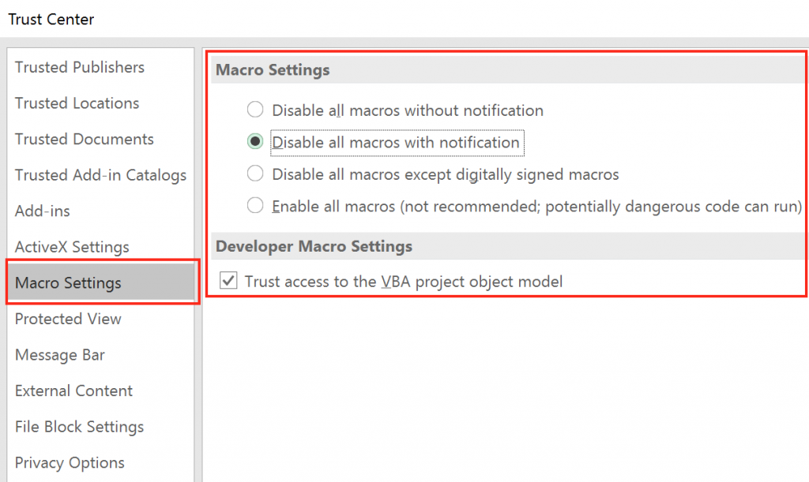View Trusted Documents settings
Screen dimensions: 809x482
(x=85, y=139)
